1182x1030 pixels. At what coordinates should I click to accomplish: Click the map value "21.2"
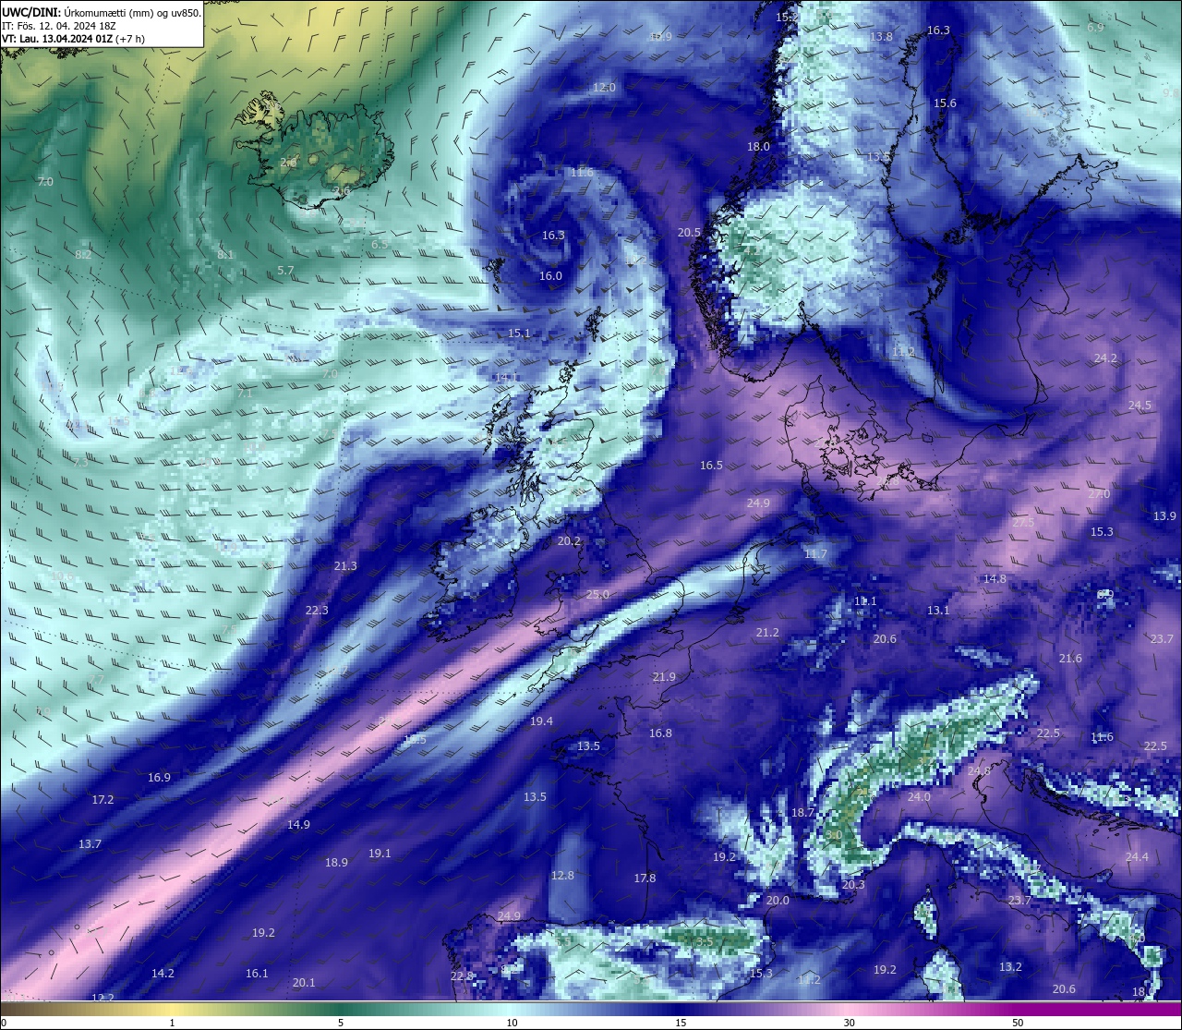[767, 633]
